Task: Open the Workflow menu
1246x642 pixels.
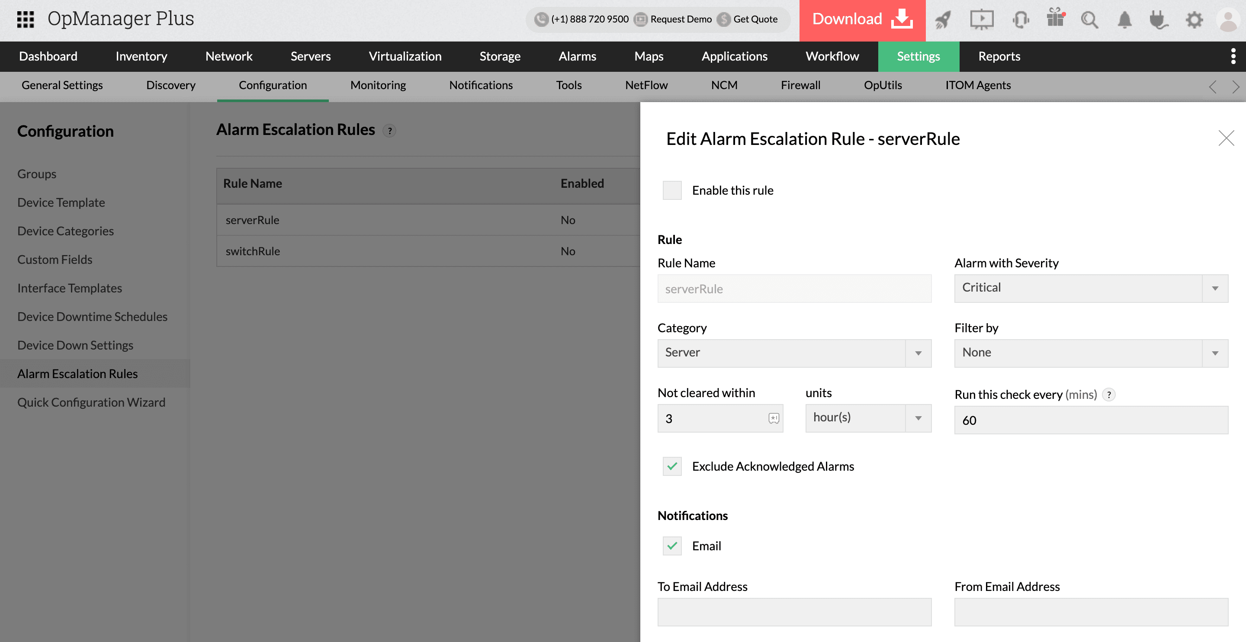Action: pos(832,57)
